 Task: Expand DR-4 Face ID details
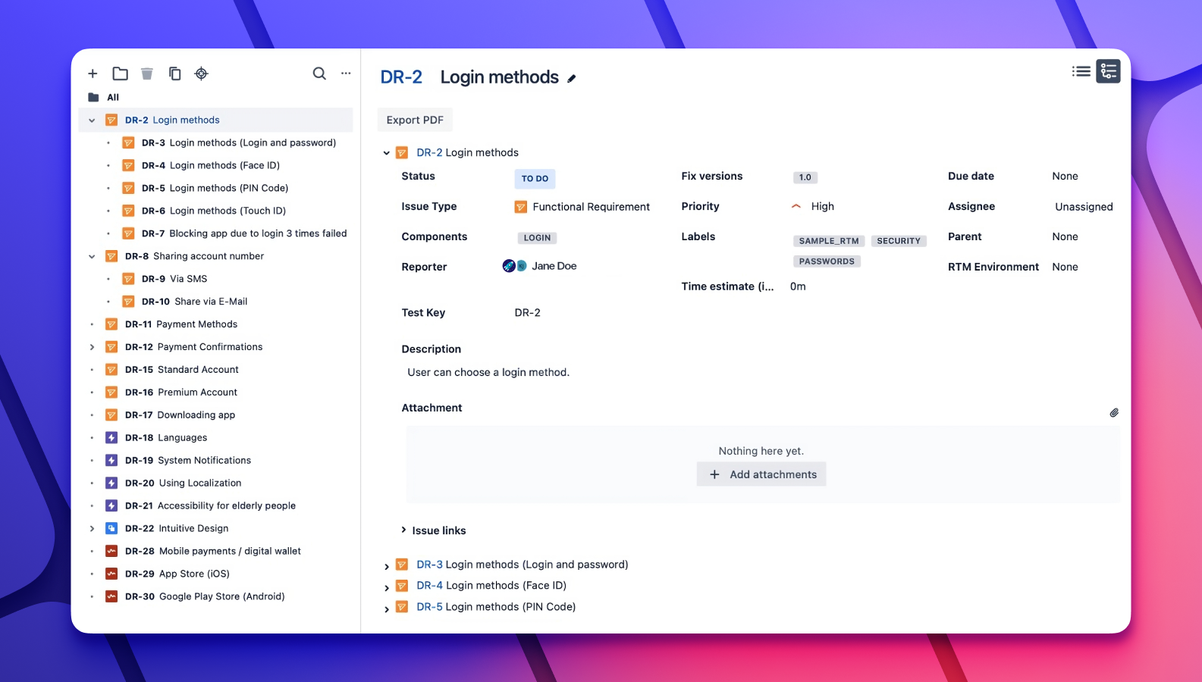[387, 587]
